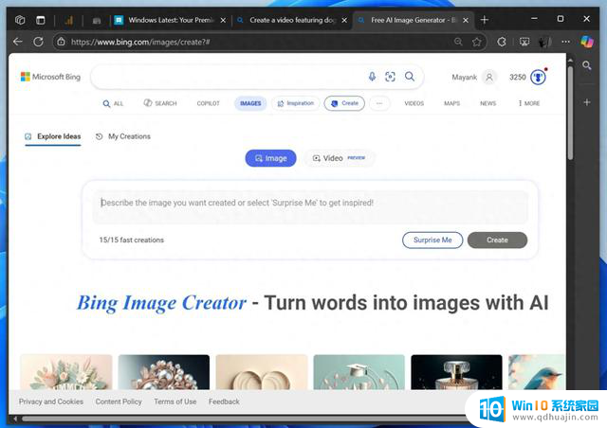Open Microsoft Rewards trophy icon
This screenshot has height=428, width=607.
point(538,77)
